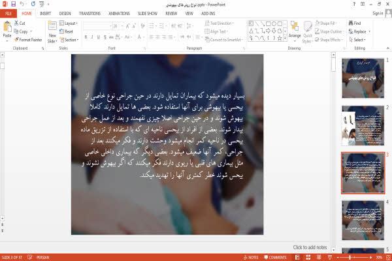The height and width of the screenshot is (261, 392).
Task: Switch to the INSERT tab
Action: 45,14
